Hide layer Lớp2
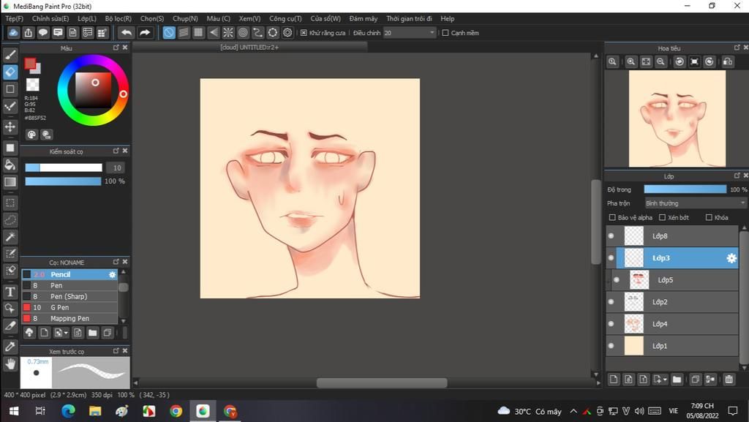Viewport: 749px width, 422px height. tap(611, 302)
